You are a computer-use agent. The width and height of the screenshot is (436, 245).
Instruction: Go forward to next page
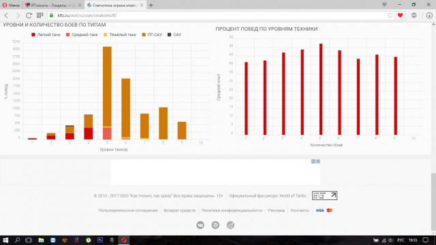coord(18,15)
